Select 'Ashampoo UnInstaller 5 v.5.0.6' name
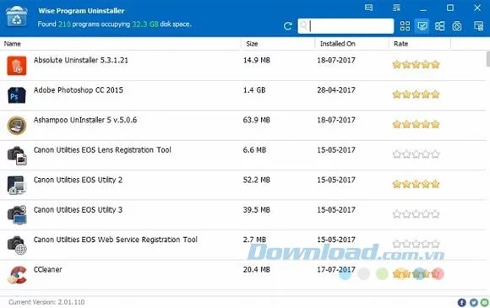Image resolution: width=490 pixels, height=308 pixels. (85, 120)
